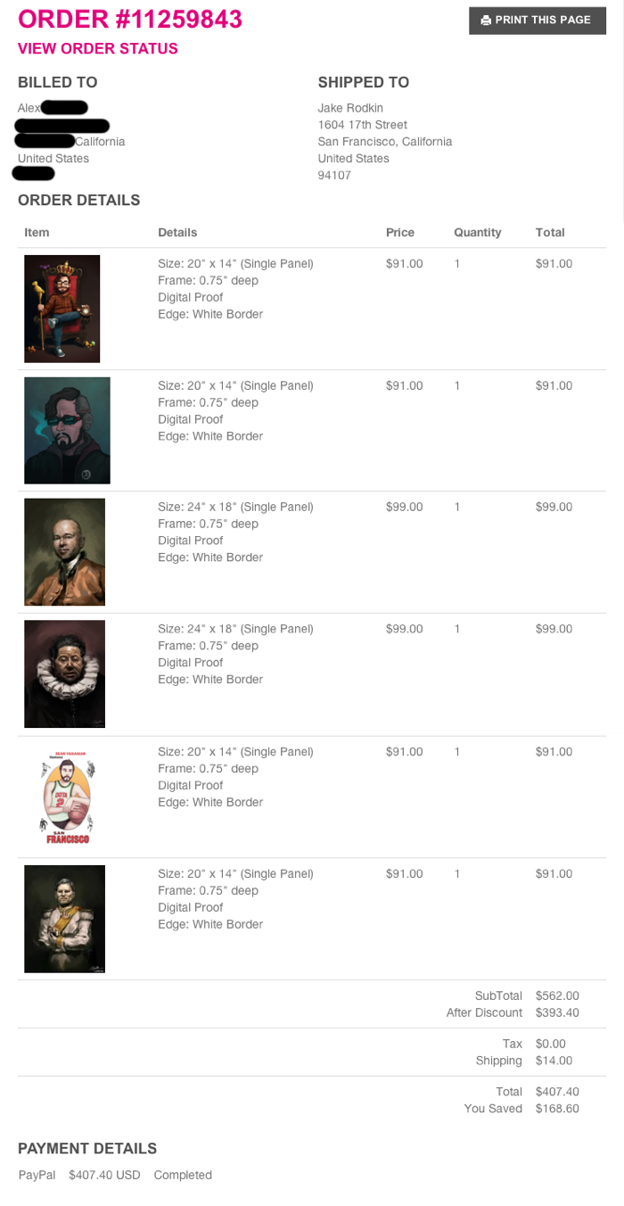The width and height of the screenshot is (624, 1206).
Task: Click the Order #11259843 heading
Action: (x=130, y=19)
